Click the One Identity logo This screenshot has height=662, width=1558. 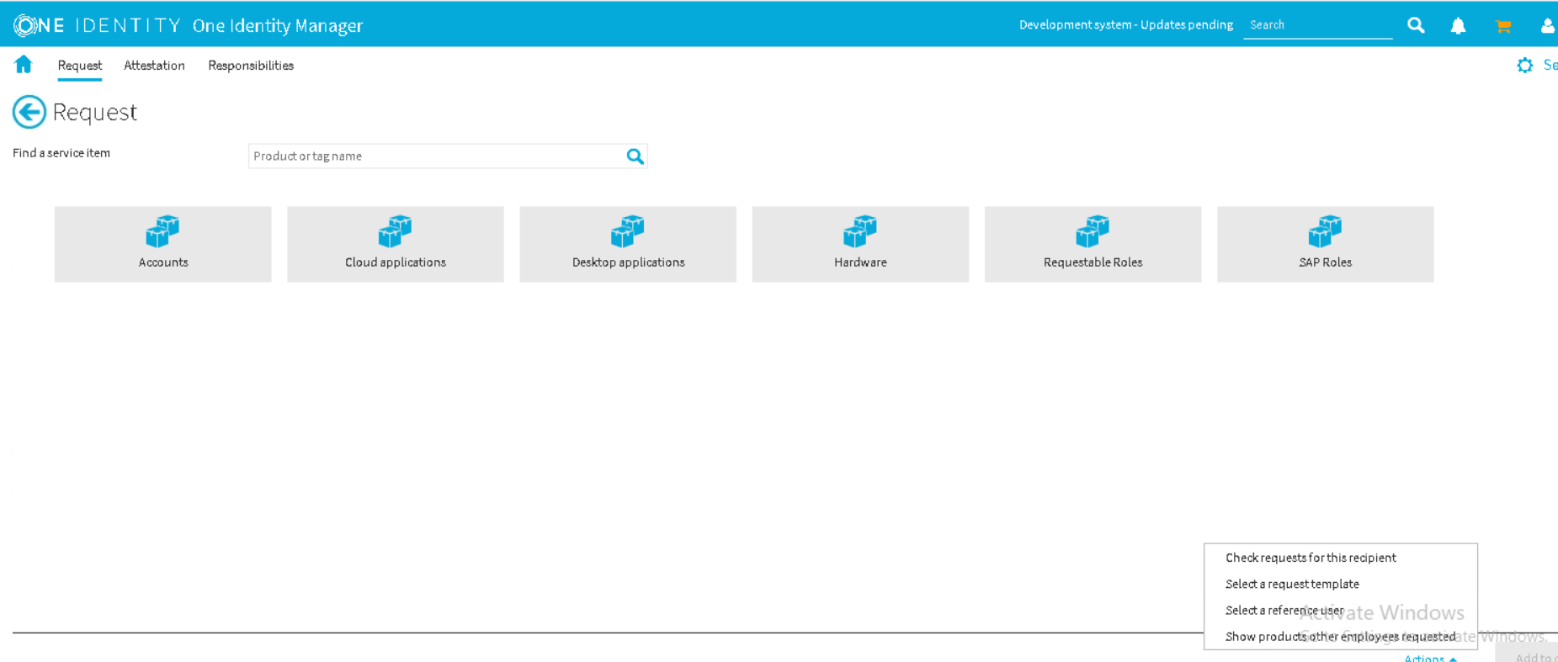point(97,25)
